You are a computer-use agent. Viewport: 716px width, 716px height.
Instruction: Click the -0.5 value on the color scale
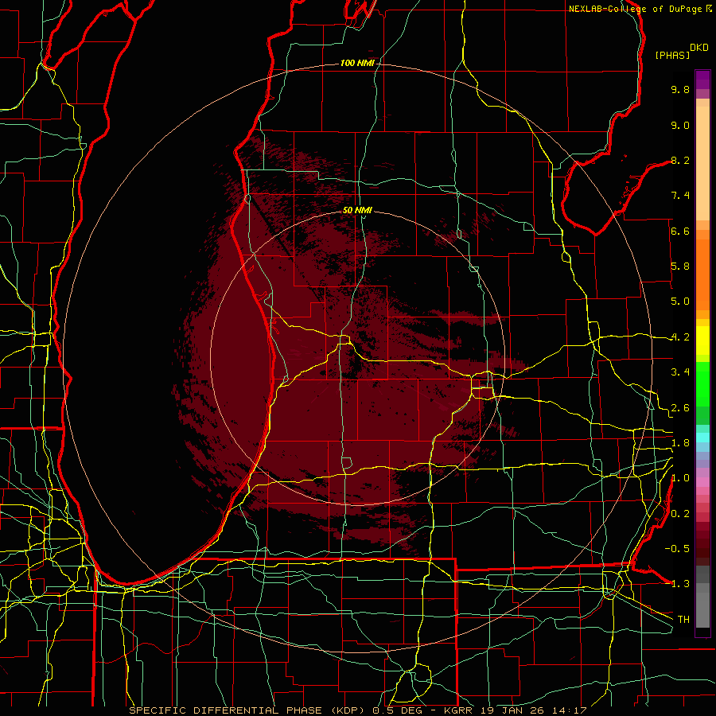click(677, 549)
